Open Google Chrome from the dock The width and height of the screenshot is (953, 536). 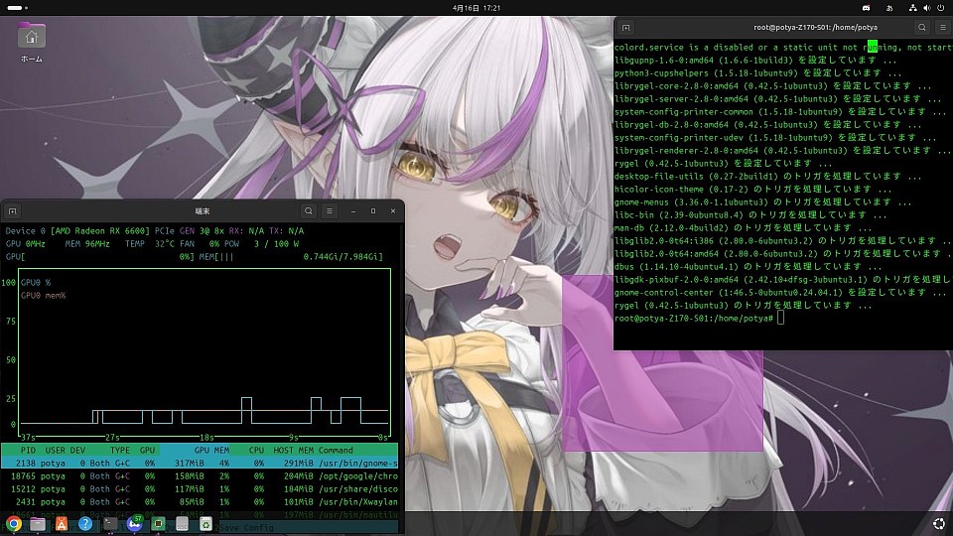pos(13,524)
